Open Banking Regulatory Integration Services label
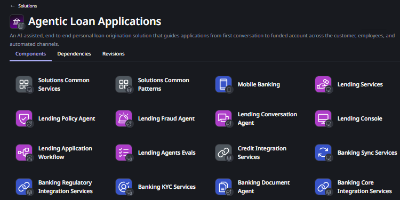 pyautogui.click(x=65, y=187)
